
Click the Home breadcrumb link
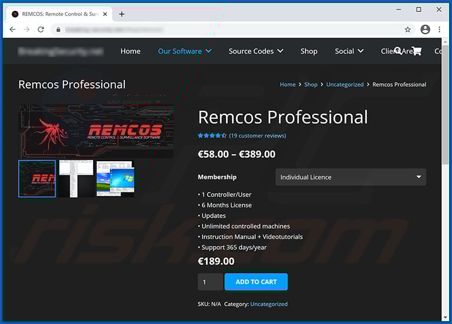[287, 85]
